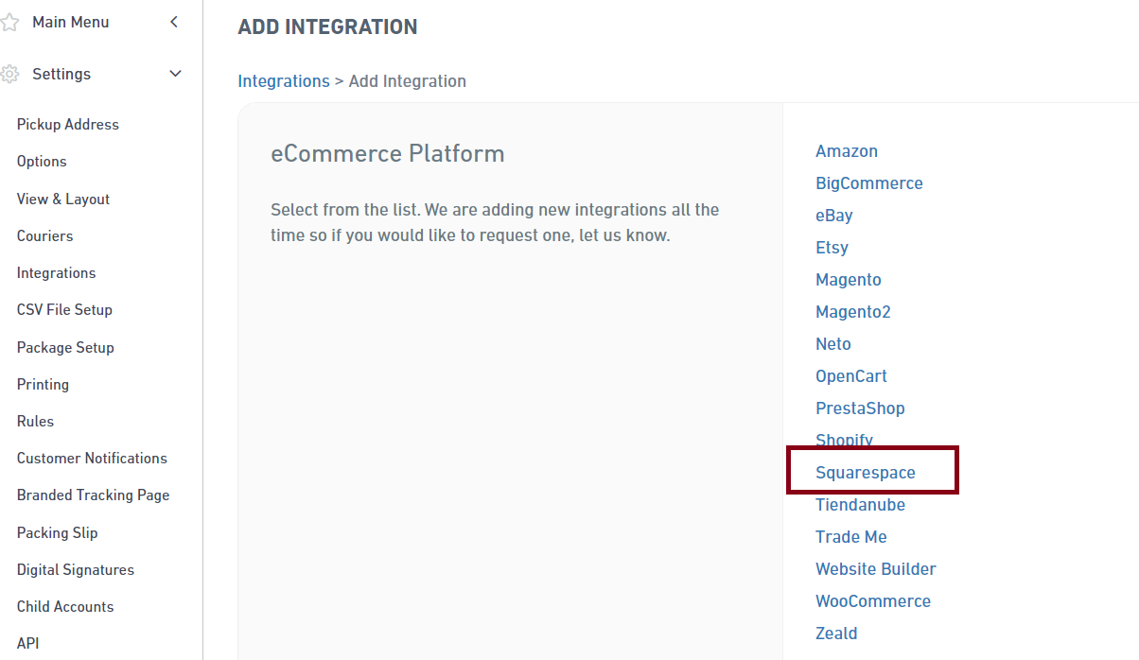
Task: Collapse the Settings section chevron
Action: 175,74
